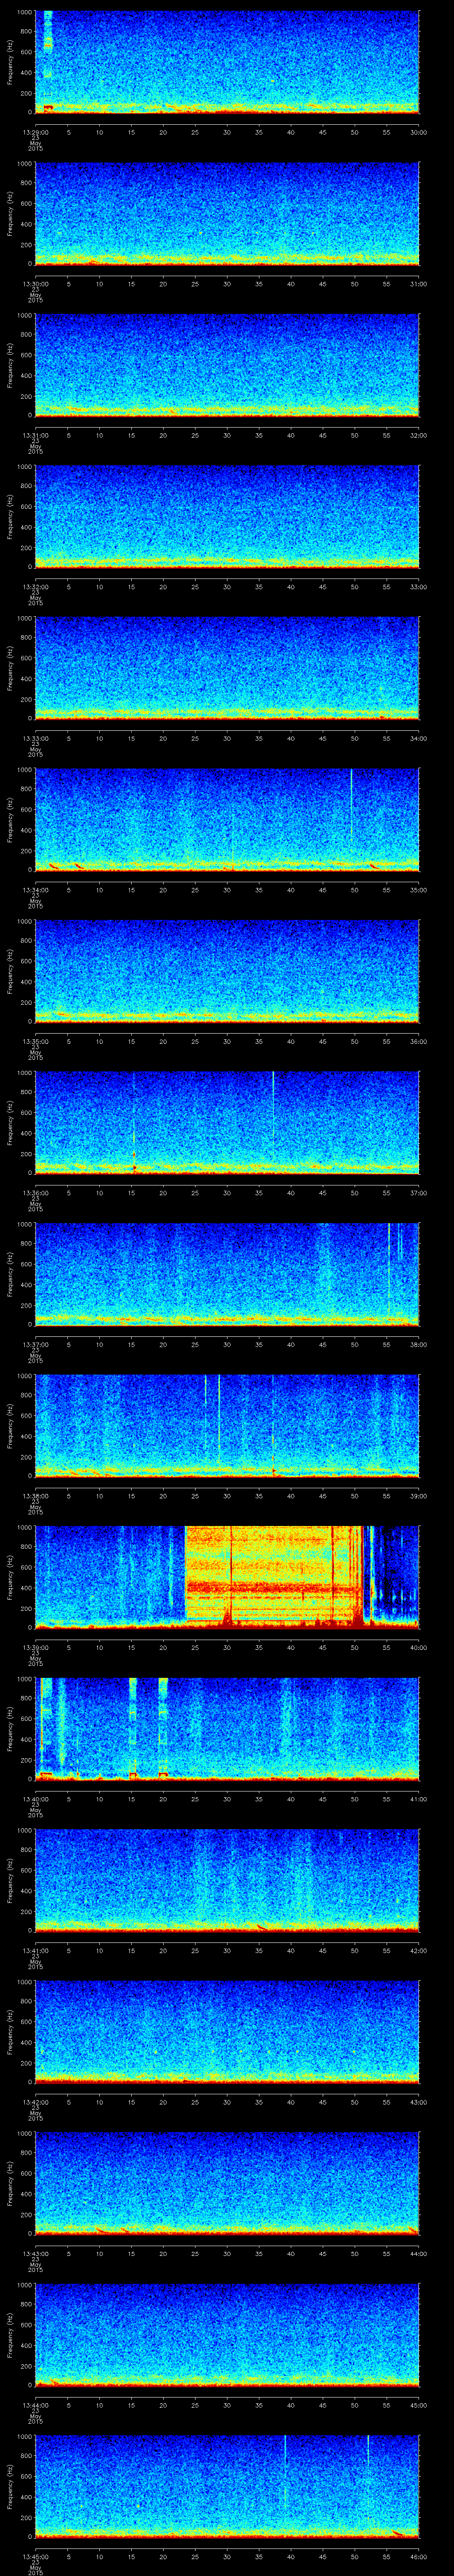Click the 13:42:00 start time label
454x2576 pixels.
pos(35,2102)
